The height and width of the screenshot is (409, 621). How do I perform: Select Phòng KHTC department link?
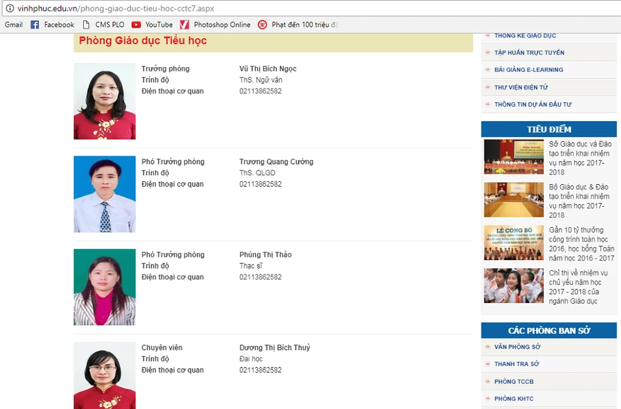pyautogui.click(x=514, y=399)
